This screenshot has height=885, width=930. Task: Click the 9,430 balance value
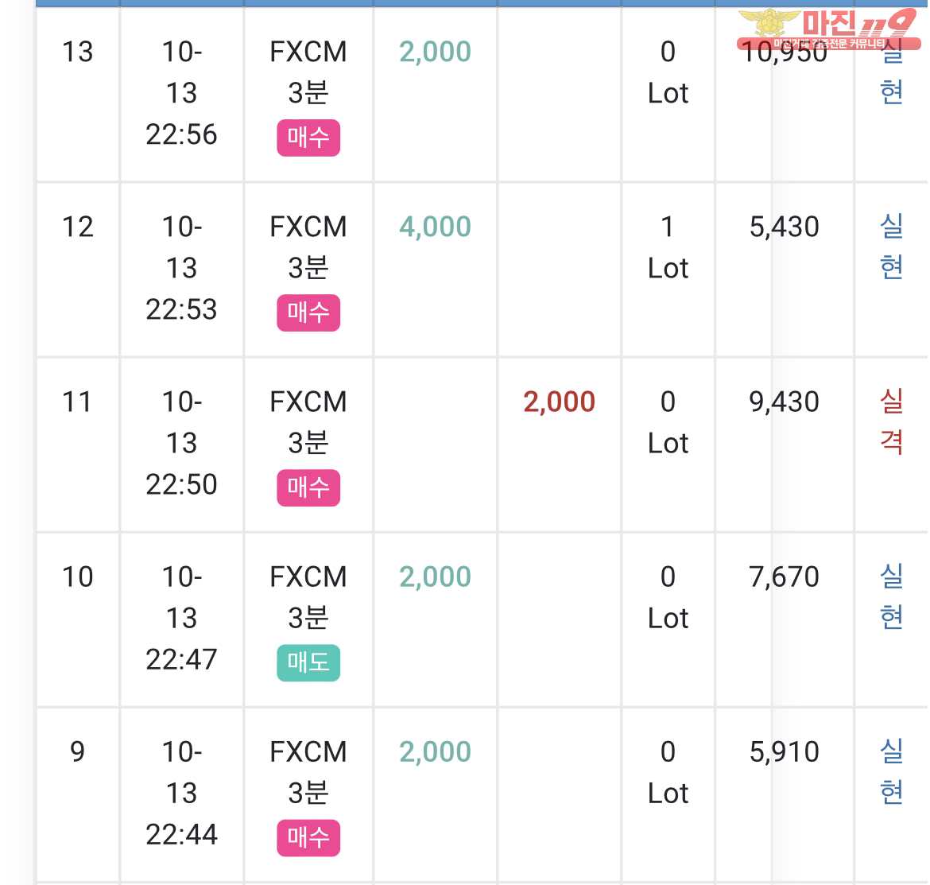coord(784,402)
